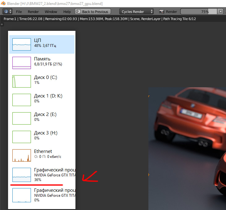Open the Info editor type selector

click(x=7, y=11)
